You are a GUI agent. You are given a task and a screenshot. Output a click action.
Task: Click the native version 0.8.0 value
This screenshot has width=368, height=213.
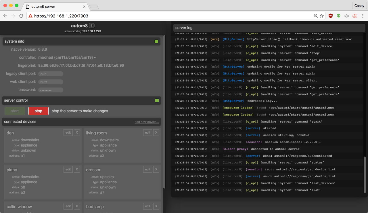43,50
